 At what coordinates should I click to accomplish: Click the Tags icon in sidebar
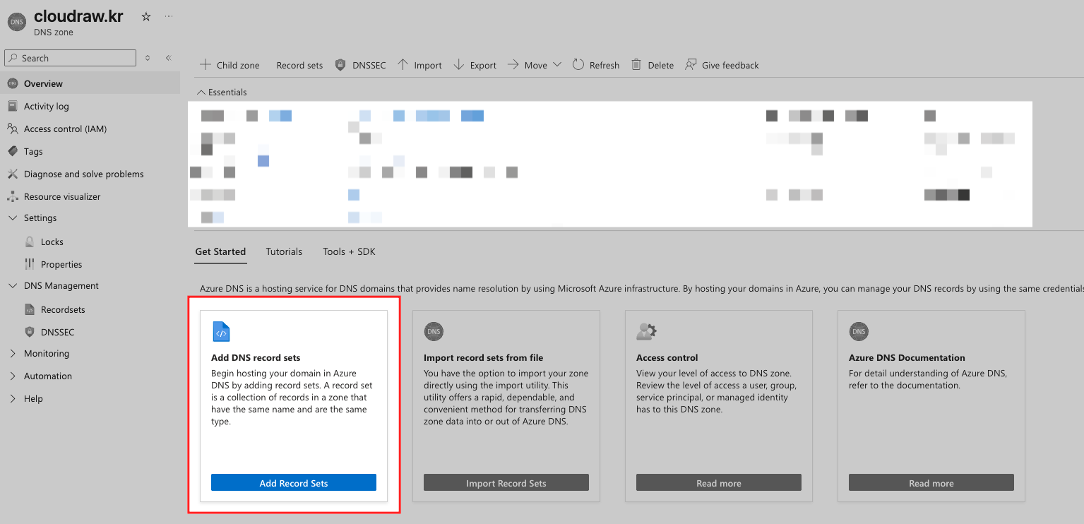[12, 151]
